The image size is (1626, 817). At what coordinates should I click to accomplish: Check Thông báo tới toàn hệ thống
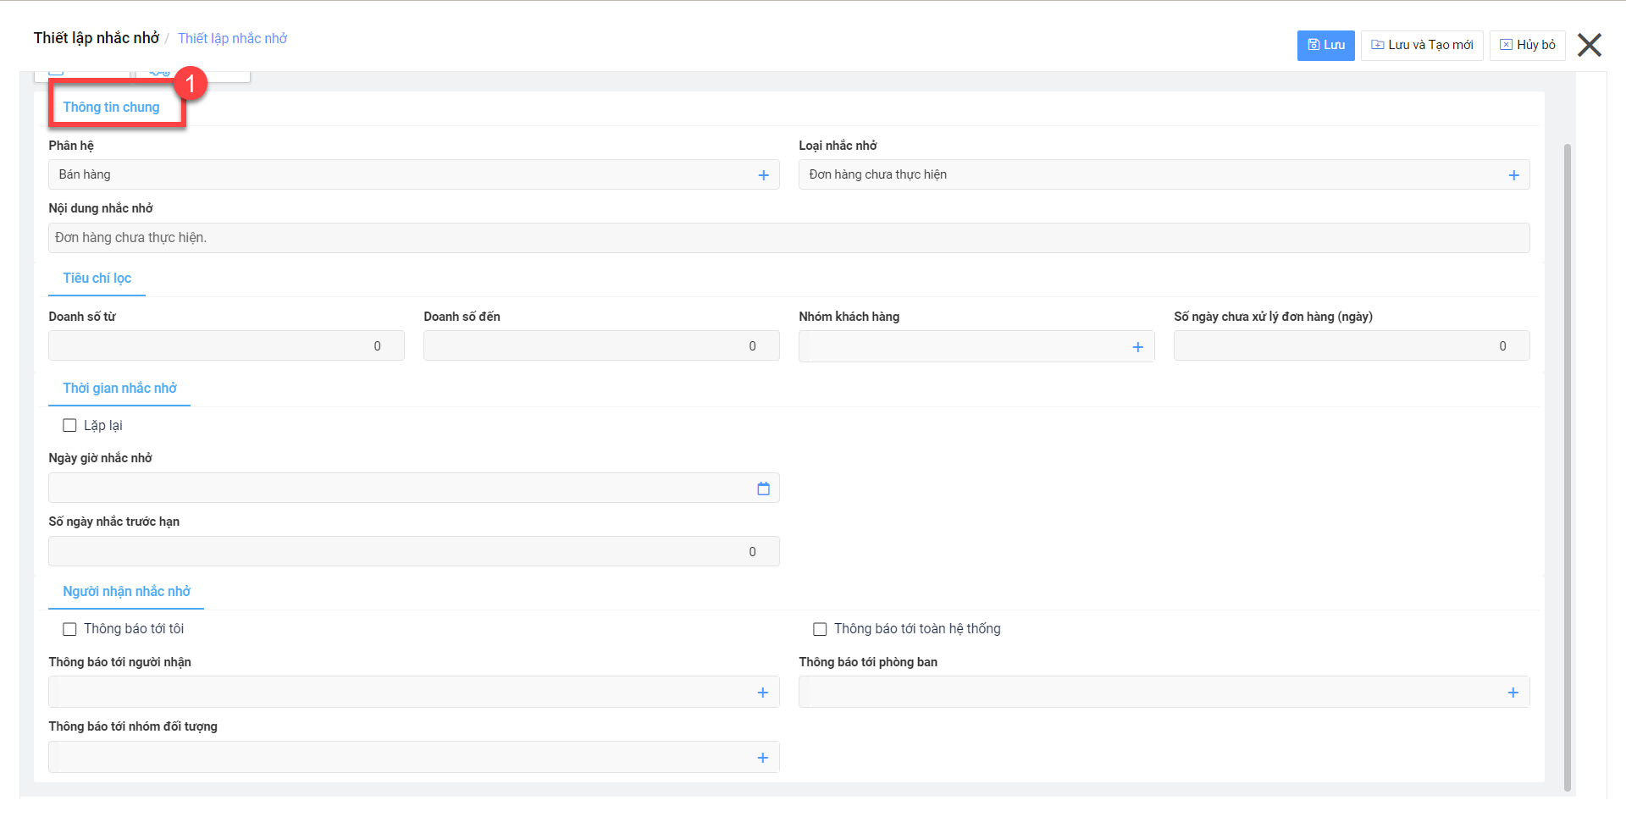[820, 629]
